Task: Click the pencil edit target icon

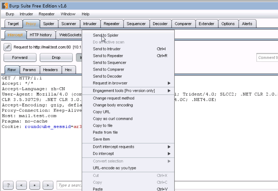Action: pos(7,47)
